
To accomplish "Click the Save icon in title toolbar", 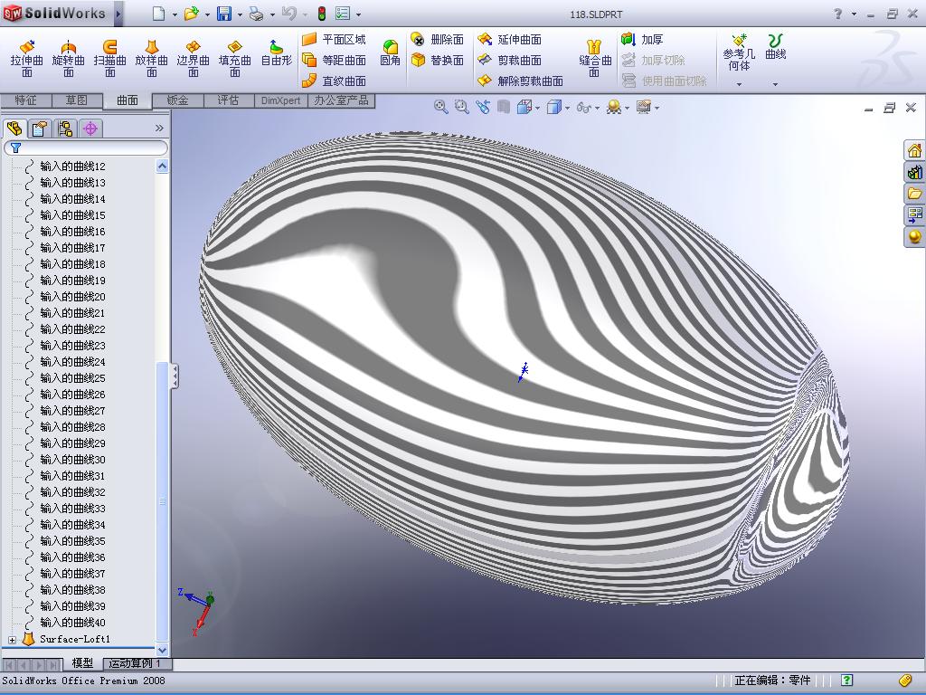I will point(224,14).
